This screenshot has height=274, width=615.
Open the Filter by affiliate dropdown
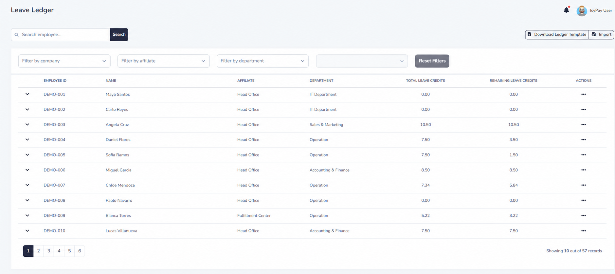point(163,61)
